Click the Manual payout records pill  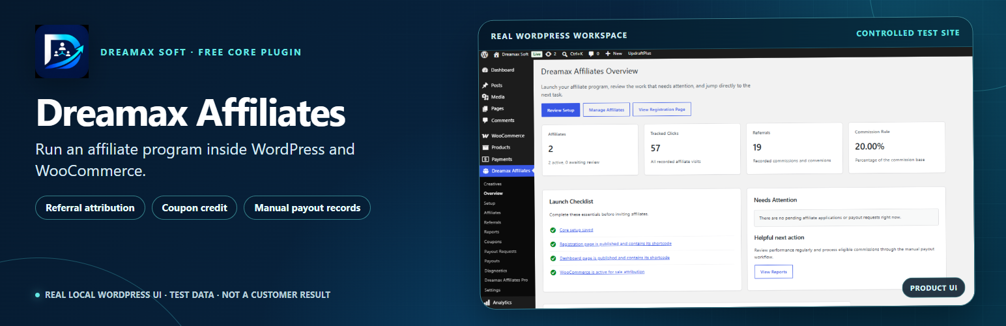coord(307,208)
